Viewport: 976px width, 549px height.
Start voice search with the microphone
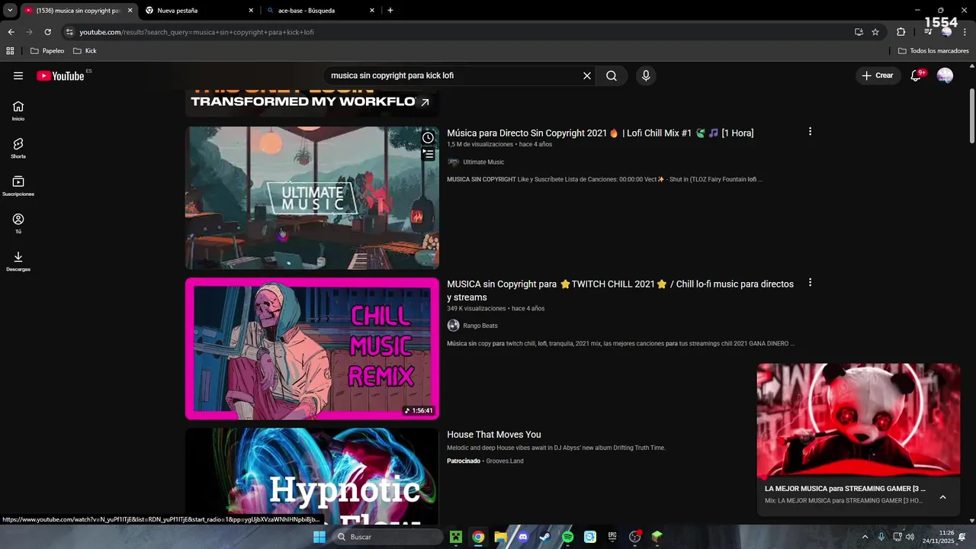pos(646,75)
